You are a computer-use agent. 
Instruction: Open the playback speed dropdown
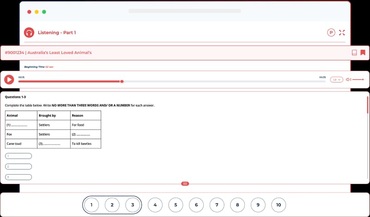336,80
